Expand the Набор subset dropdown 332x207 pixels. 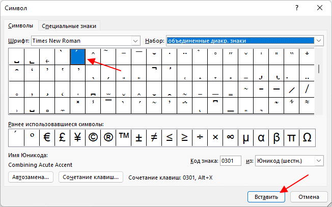point(319,41)
